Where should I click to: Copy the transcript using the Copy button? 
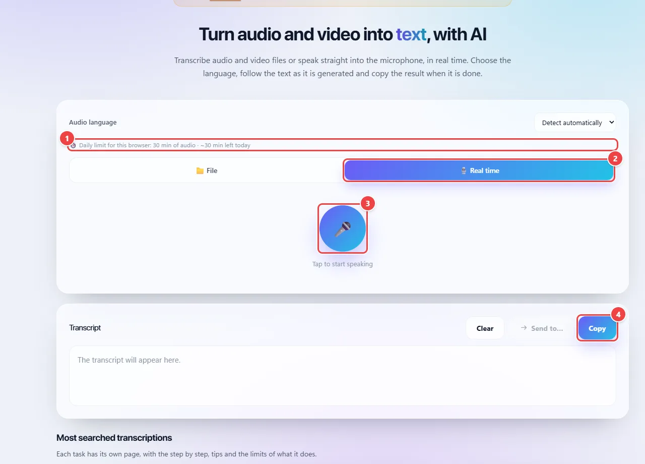(597, 328)
